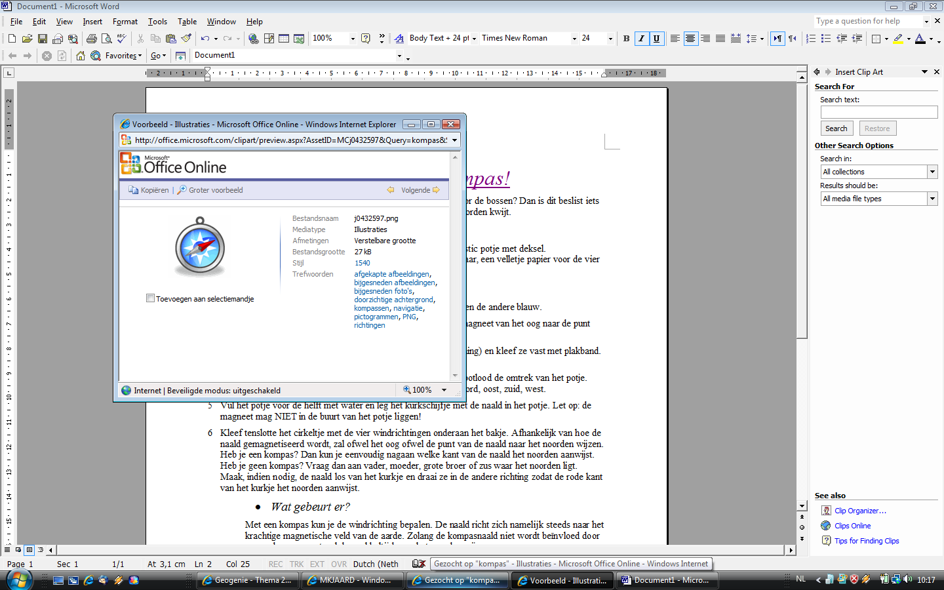Go to Volgende clip in preview

tap(420, 190)
